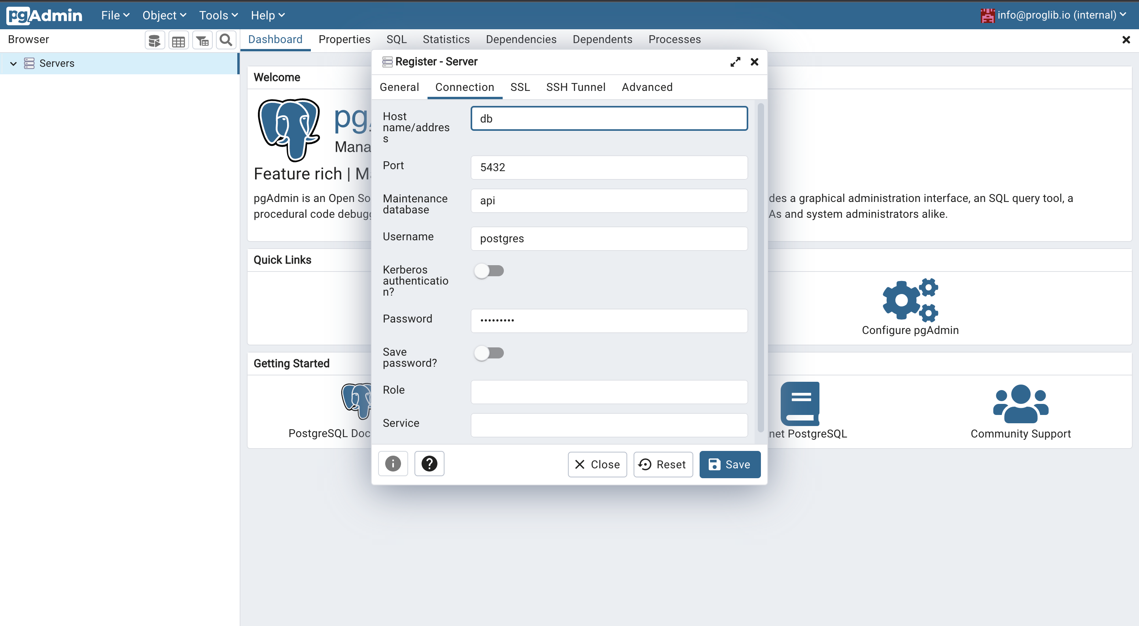
Task: Click the General tab in Register dialog
Action: pos(399,86)
